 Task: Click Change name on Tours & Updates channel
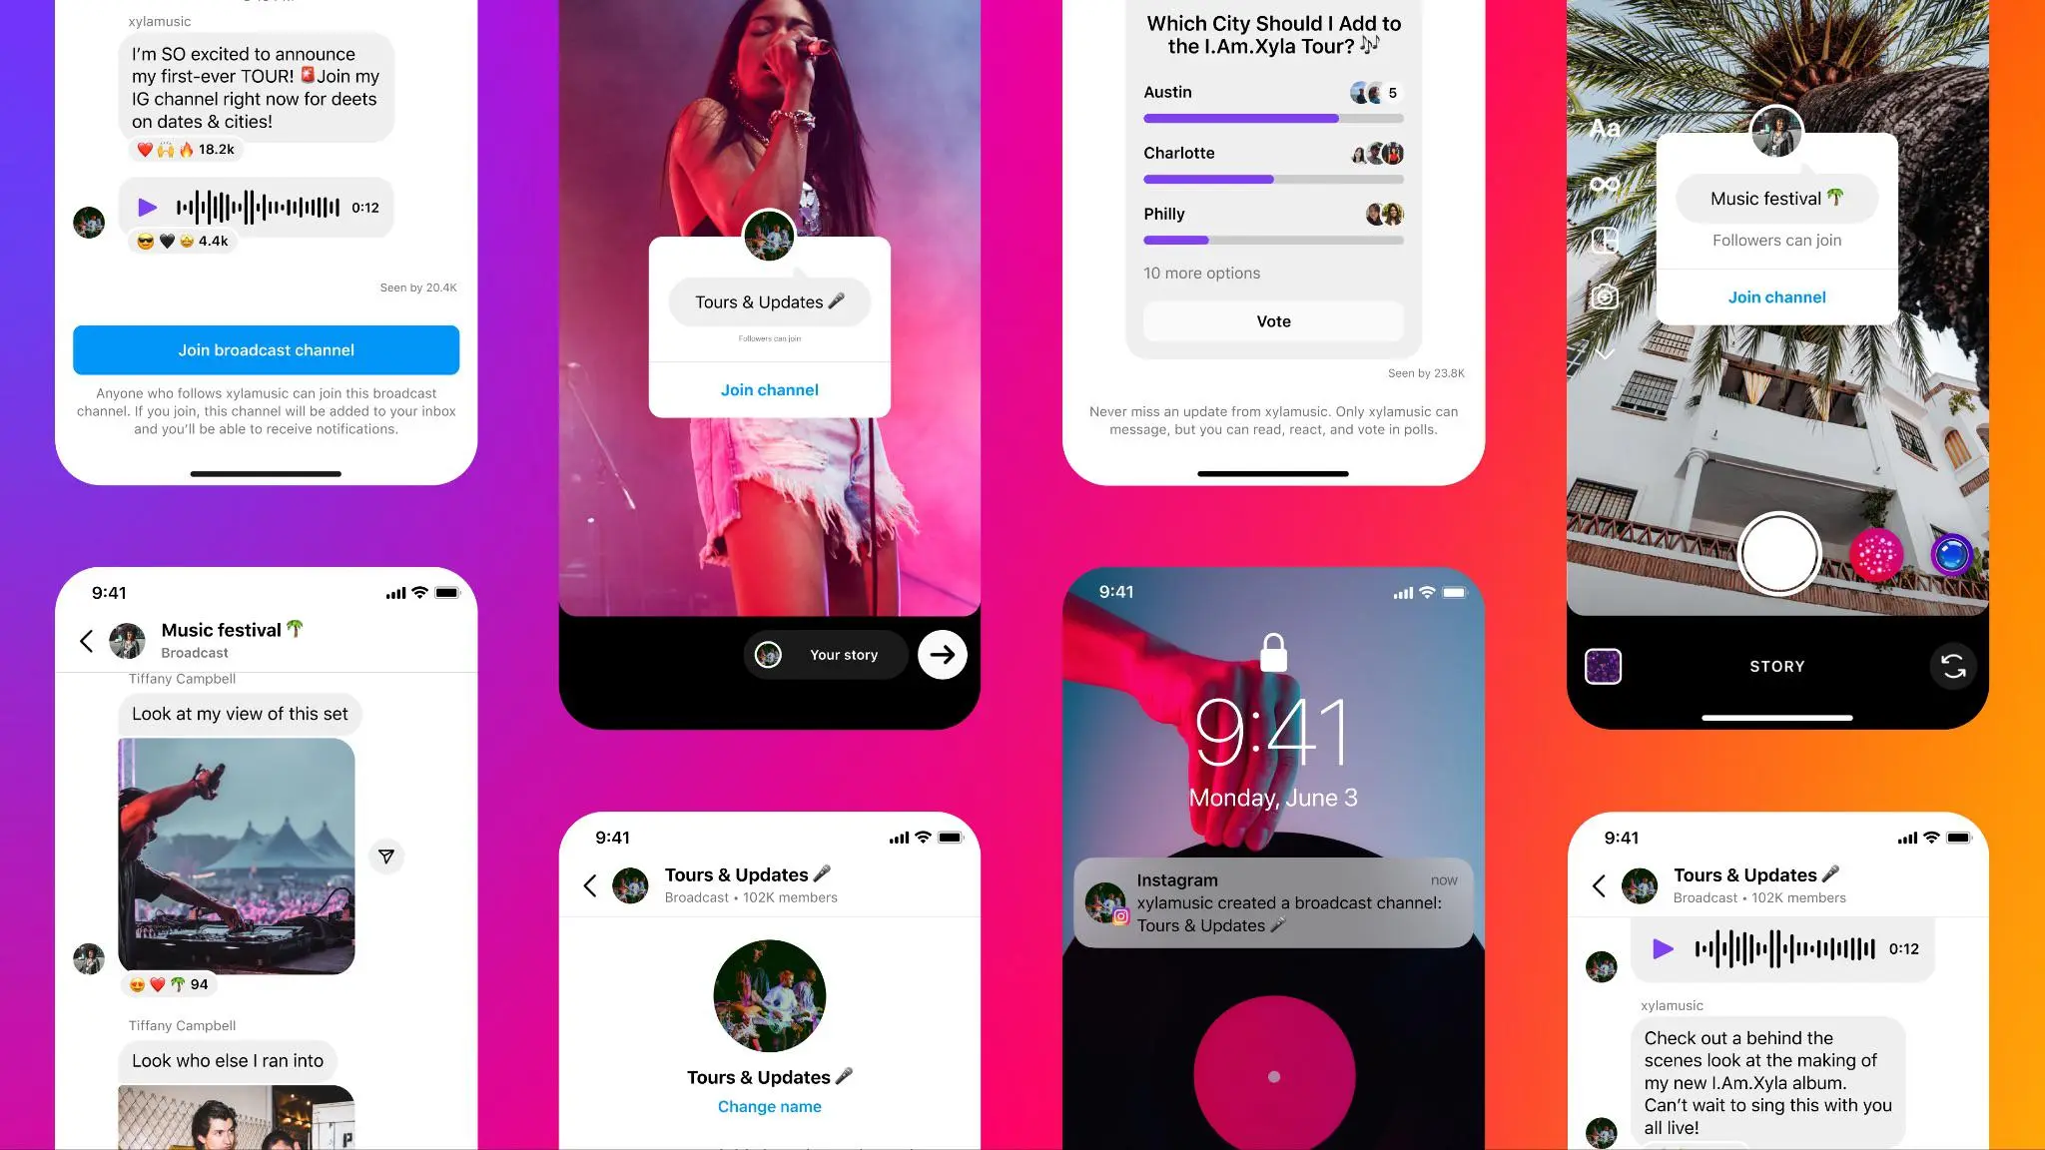point(770,1108)
